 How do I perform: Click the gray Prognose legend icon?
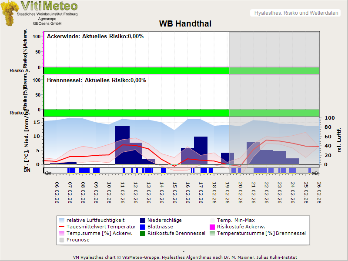[62, 240]
